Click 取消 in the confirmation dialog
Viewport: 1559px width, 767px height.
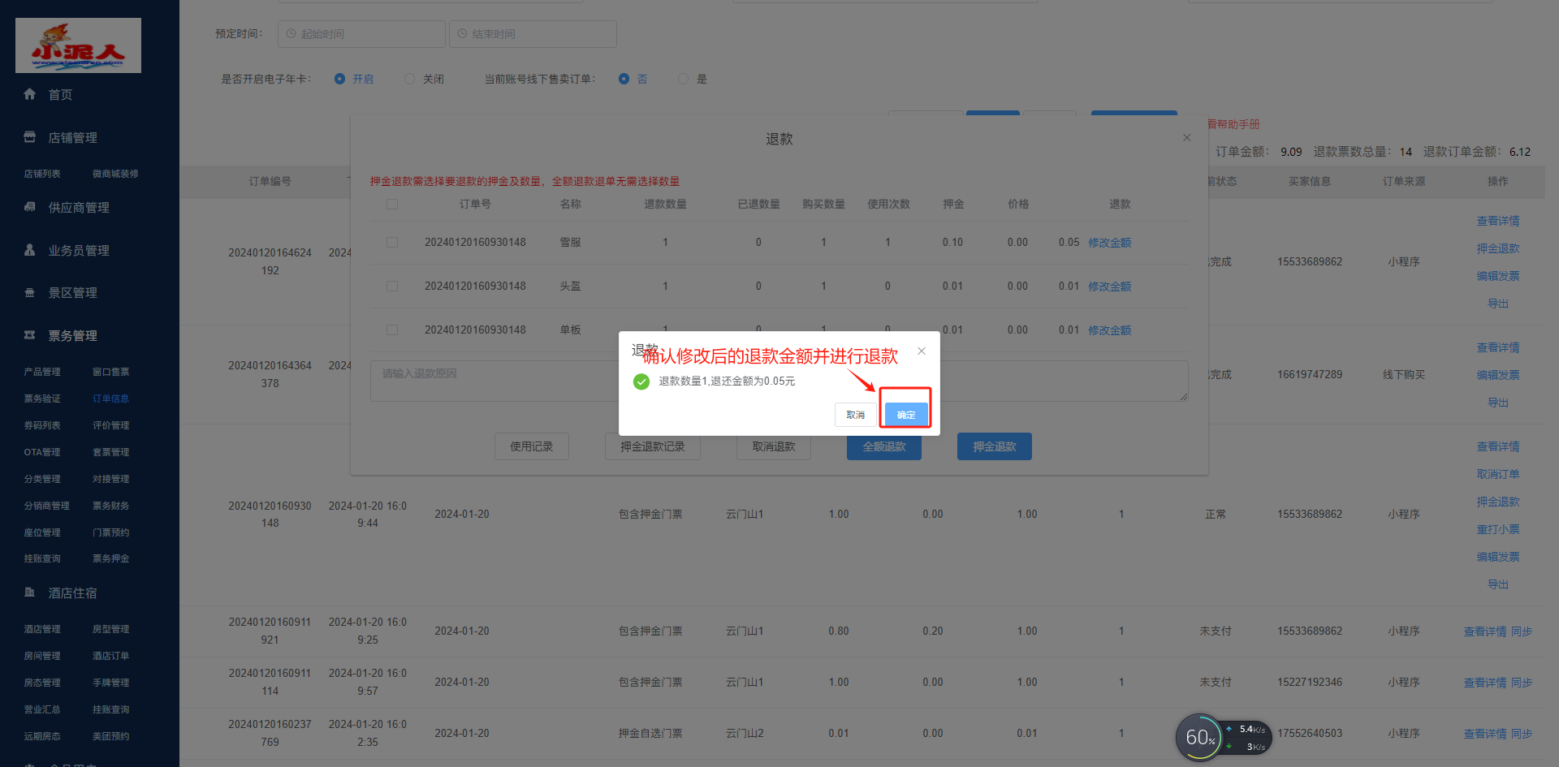coord(855,415)
